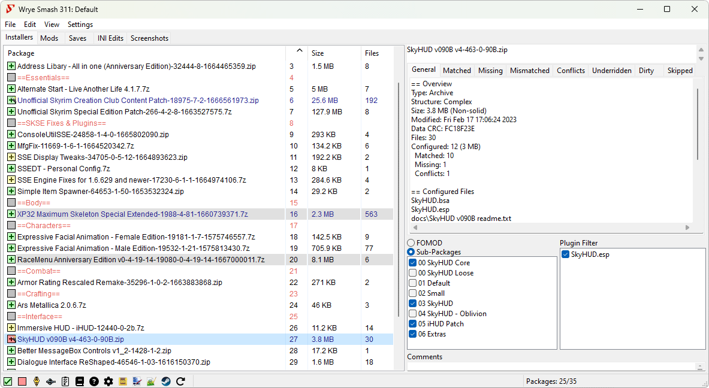
Task: Click status icon of Address Libary package
Action: (x=11, y=66)
